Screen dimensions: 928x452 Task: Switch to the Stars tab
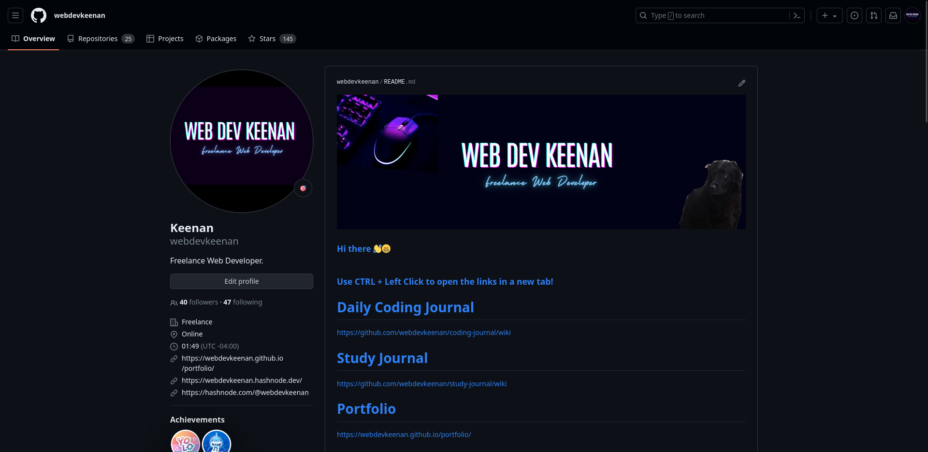(272, 39)
